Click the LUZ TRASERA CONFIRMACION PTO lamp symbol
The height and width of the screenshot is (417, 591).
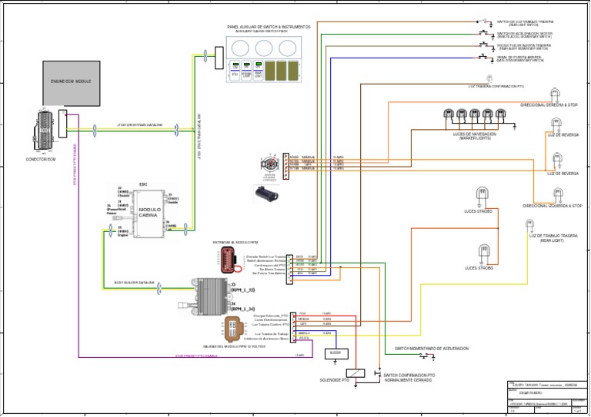489,78
